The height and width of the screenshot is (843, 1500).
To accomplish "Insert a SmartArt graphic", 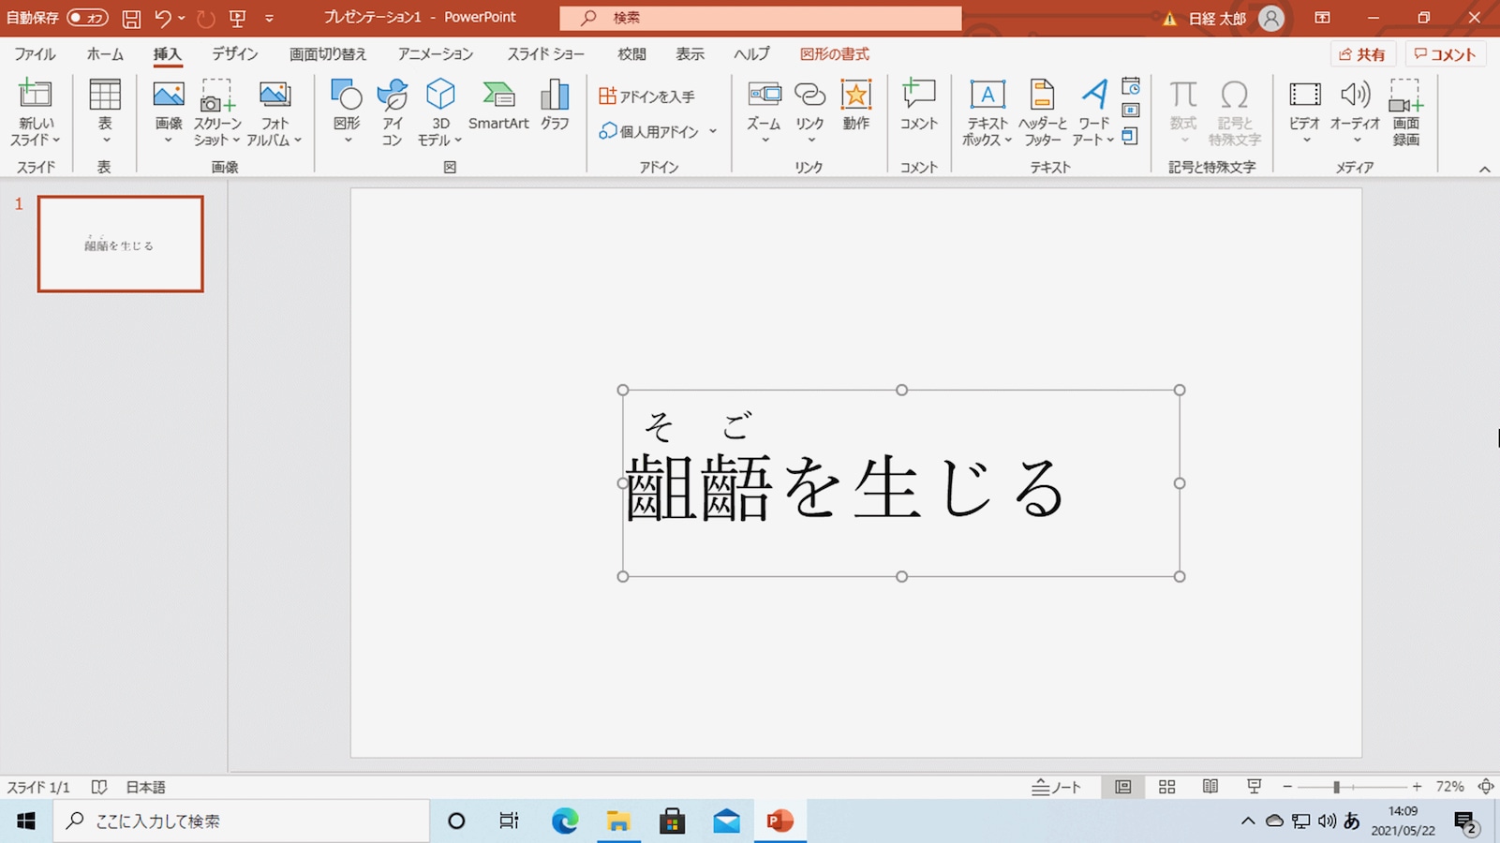I will click(x=498, y=105).
